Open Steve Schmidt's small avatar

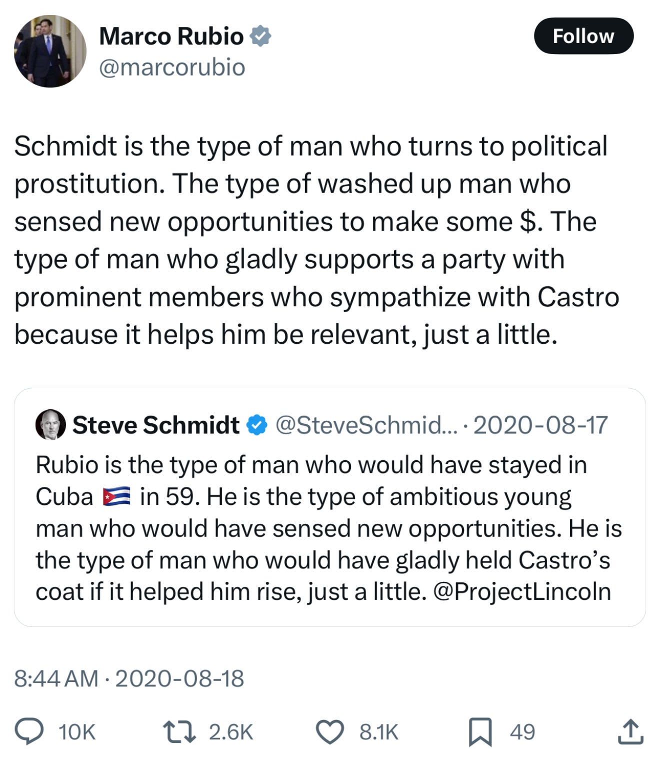coord(50,425)
